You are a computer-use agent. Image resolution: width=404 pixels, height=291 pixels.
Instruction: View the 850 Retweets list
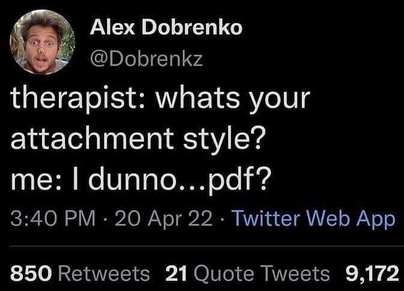(80, 274)
